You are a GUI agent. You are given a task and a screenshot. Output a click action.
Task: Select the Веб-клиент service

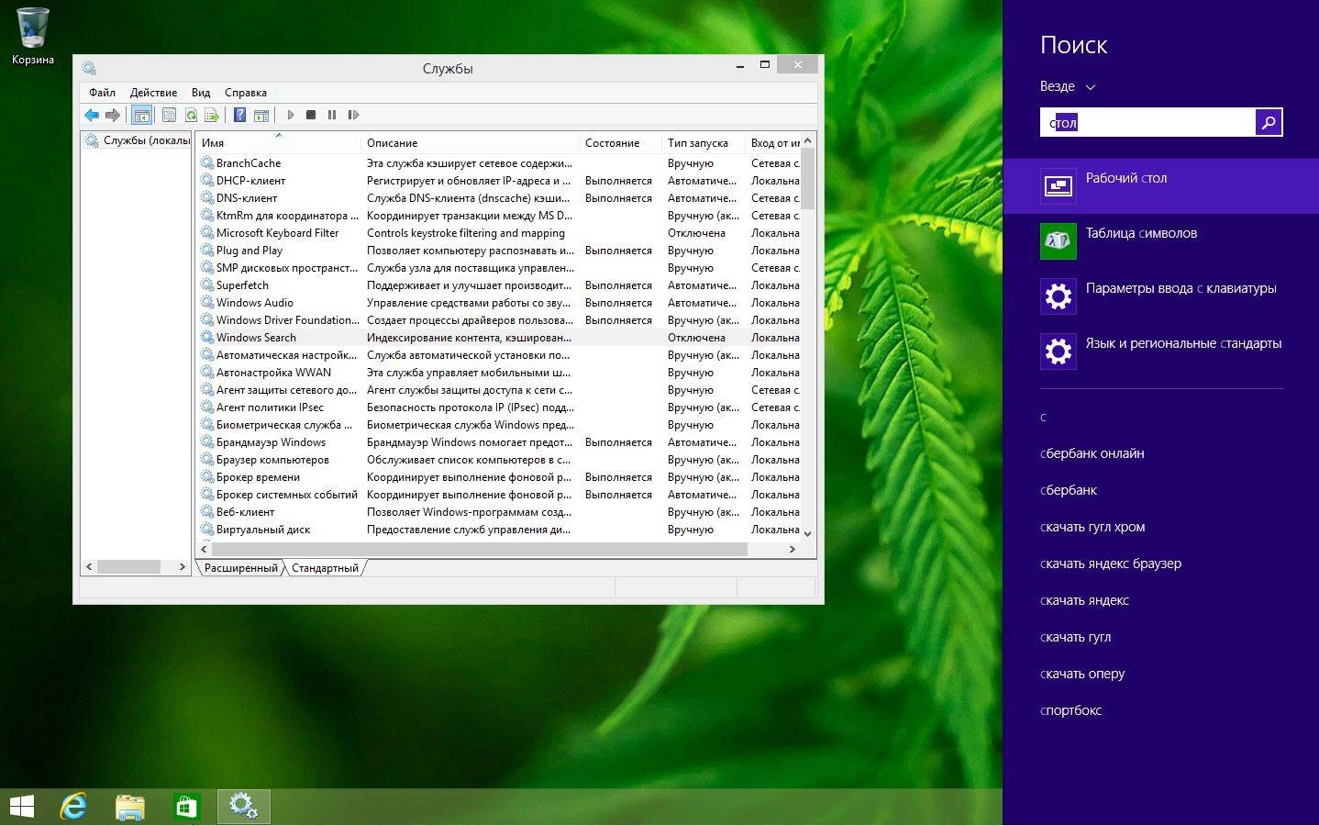click(x=499, y=512)
